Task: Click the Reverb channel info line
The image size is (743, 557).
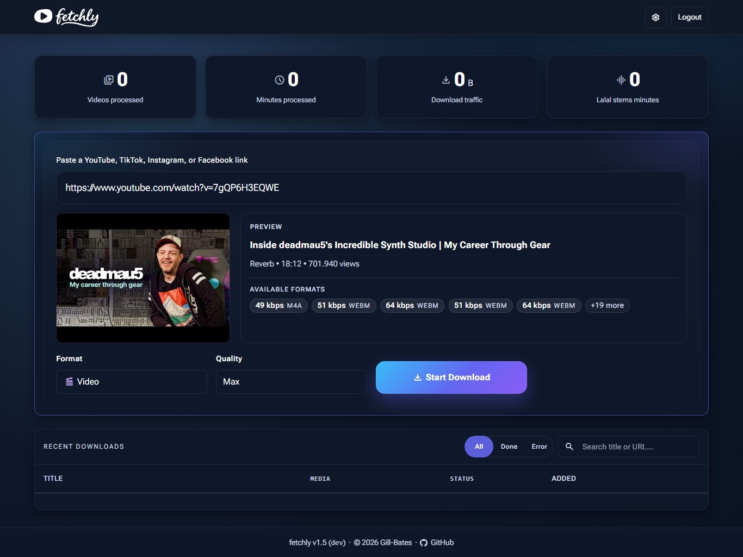Action: 305,264
